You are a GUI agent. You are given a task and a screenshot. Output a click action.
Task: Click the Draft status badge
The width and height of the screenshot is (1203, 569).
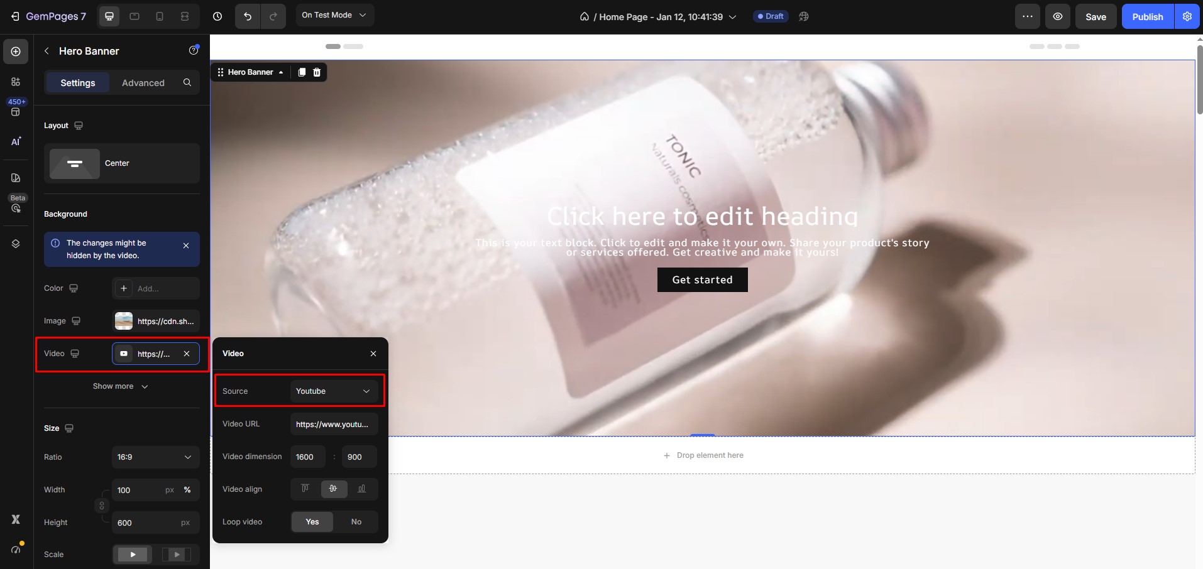click(771, 16)
